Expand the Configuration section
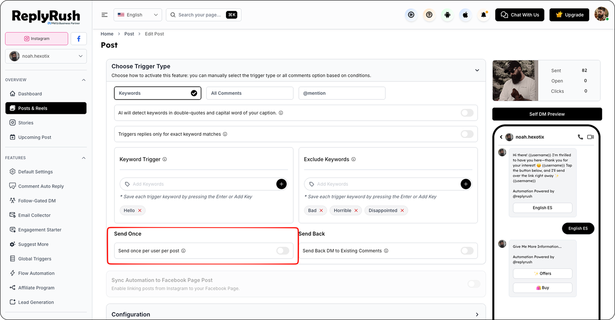 (x=477, y=315)
